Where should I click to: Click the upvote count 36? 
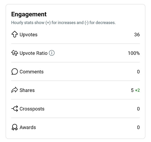click(x=137, y=35)
